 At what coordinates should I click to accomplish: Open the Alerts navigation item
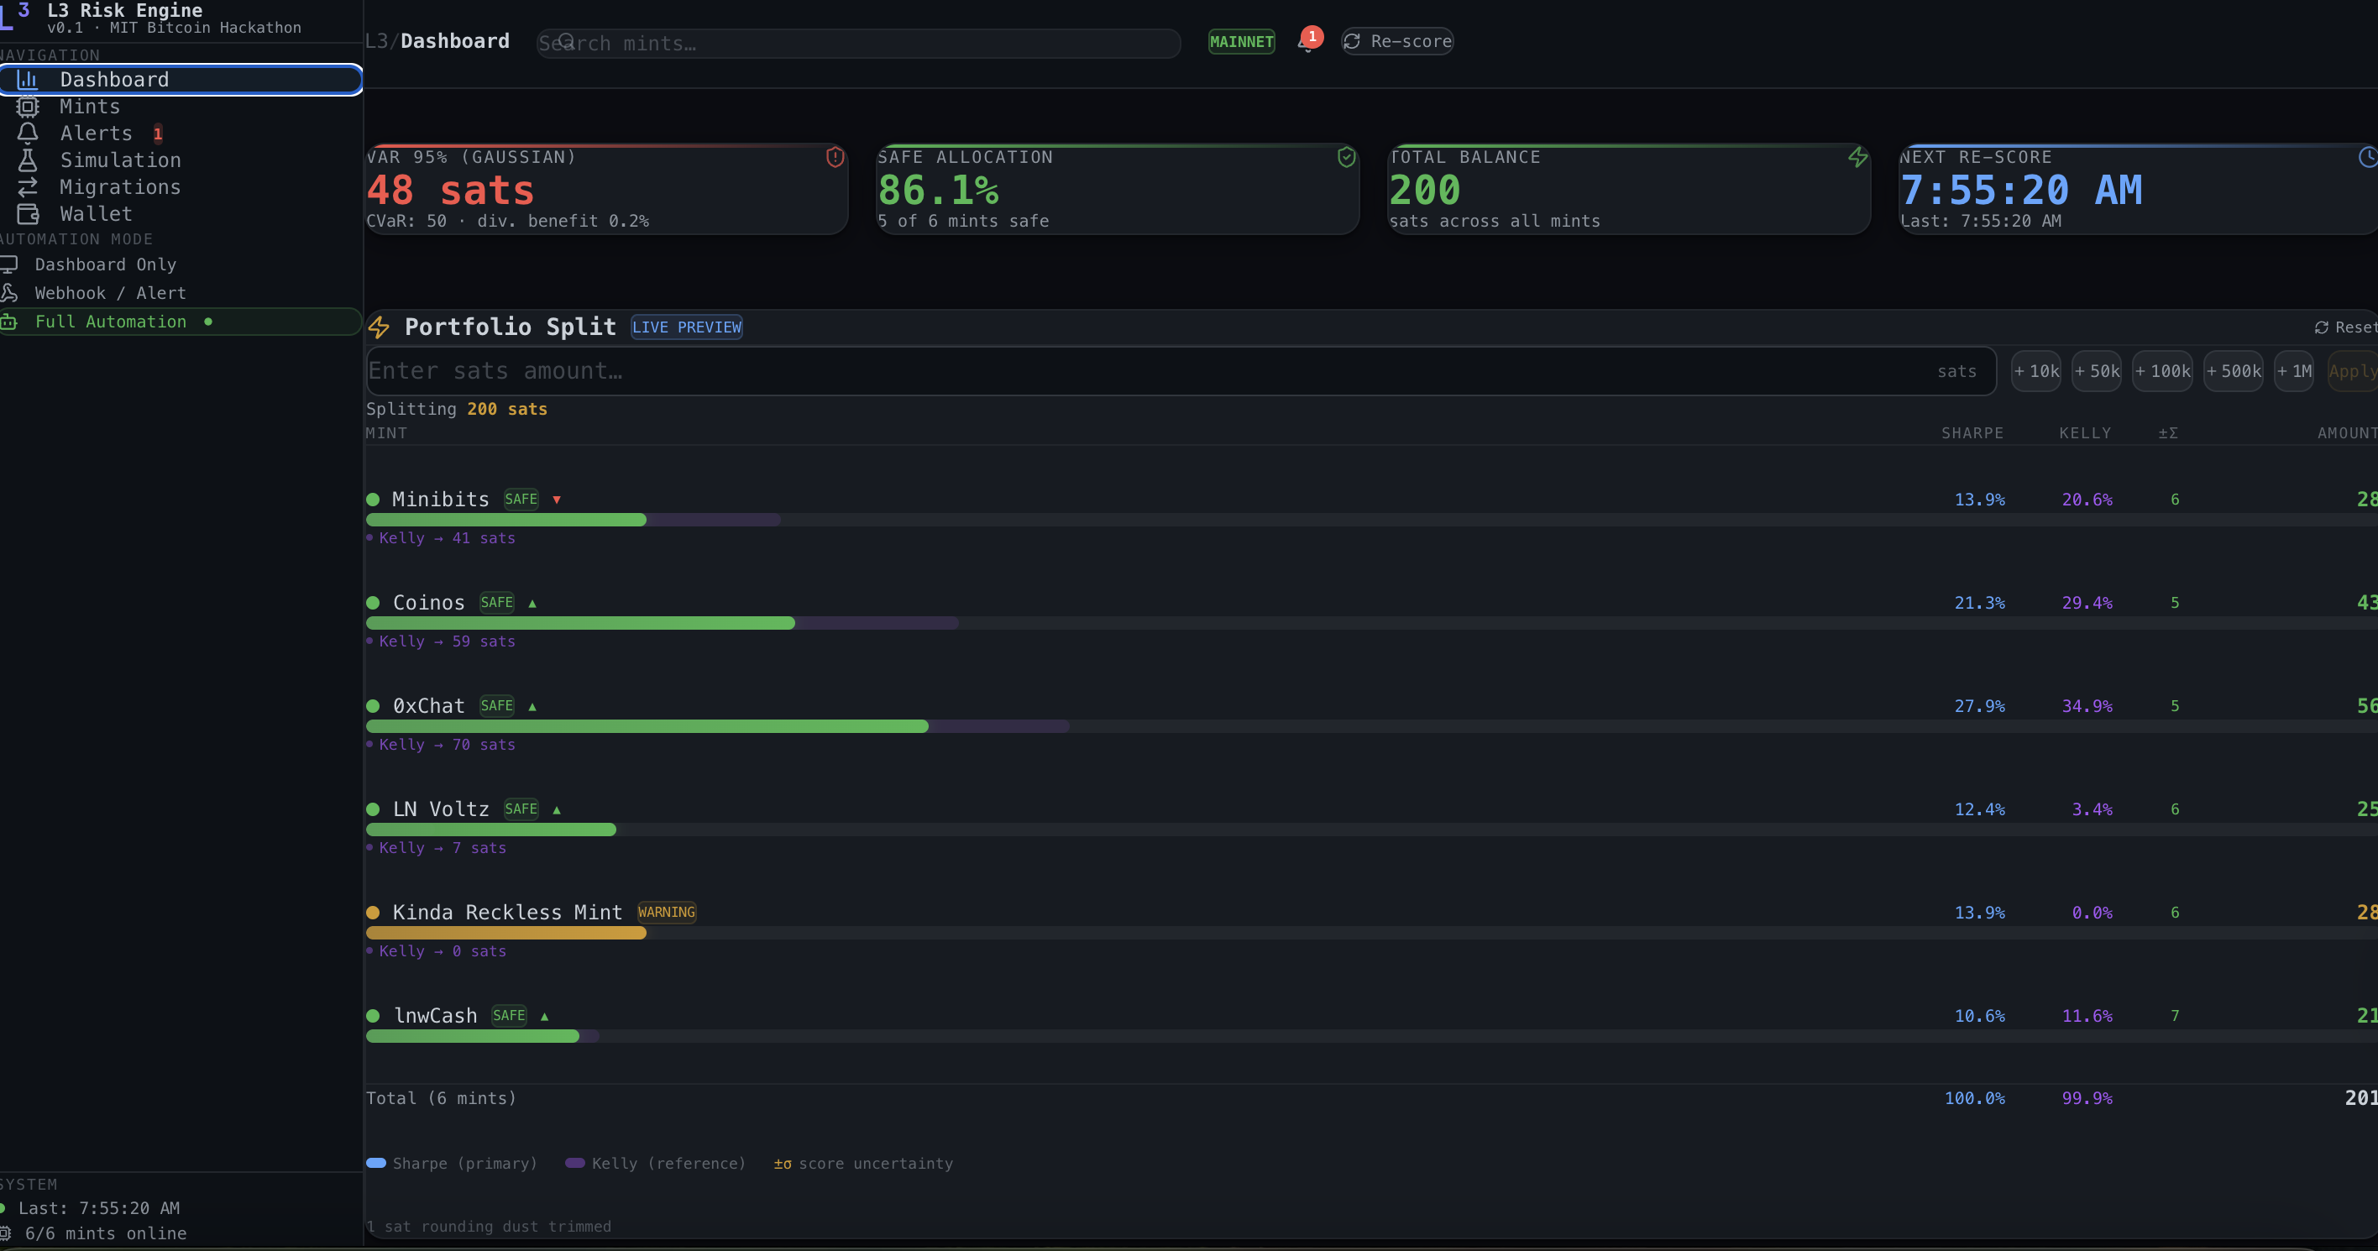(96, 133)
